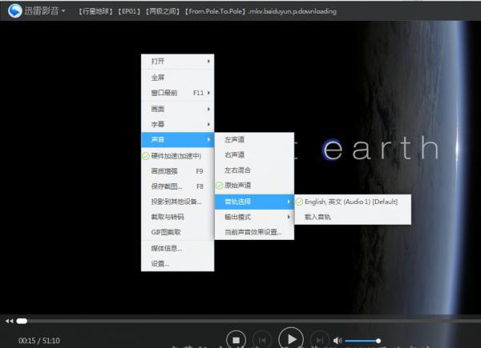The height and width of the screenshot is (348, 481).
Task: Click the previous track button
Action: click(x=262, y=340)
